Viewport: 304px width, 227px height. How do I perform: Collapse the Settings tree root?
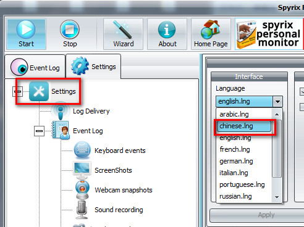coord(17,91)
